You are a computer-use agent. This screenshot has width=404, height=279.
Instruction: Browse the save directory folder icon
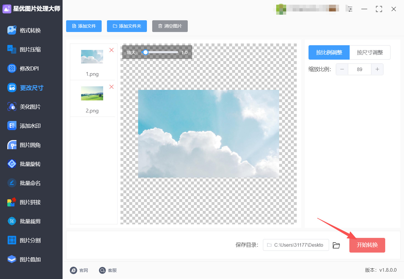tap(336, 245)
